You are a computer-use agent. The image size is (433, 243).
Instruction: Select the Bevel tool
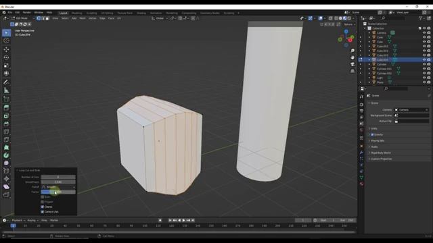(x=6, y=124)
